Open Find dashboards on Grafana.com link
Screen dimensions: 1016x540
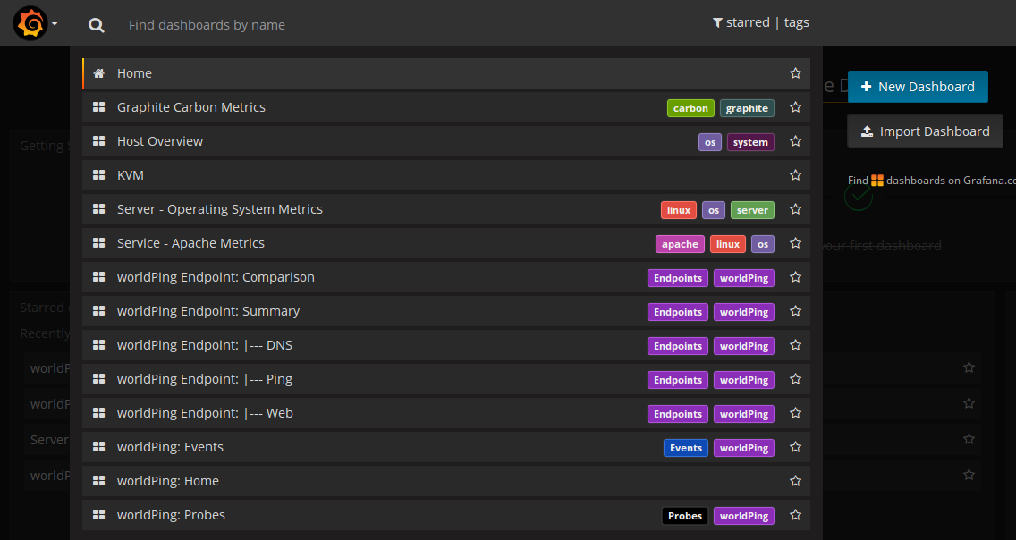click(x=932, y=181)
